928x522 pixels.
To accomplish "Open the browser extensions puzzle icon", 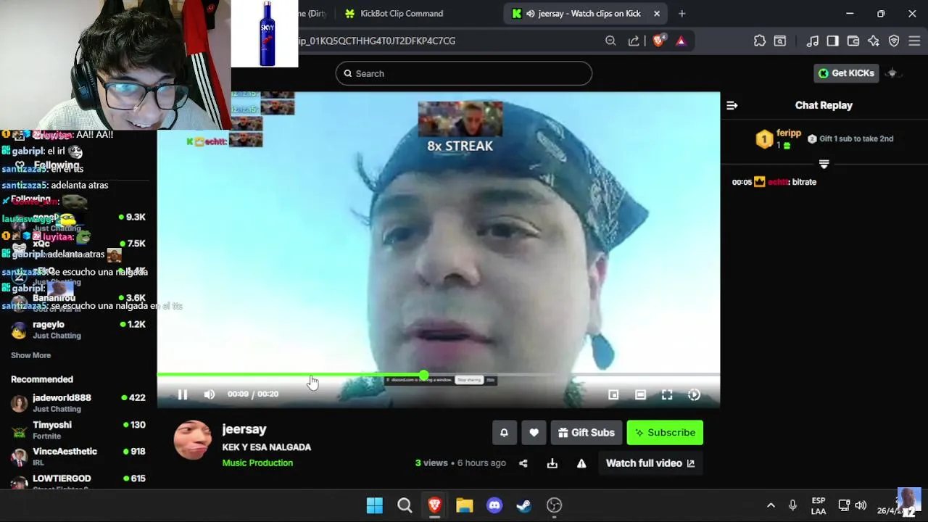I will pyautogui.click(x=760, y=41).
